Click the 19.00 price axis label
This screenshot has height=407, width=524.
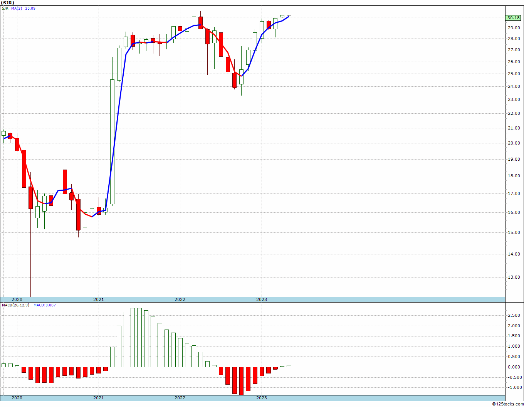tap(514, 159)
